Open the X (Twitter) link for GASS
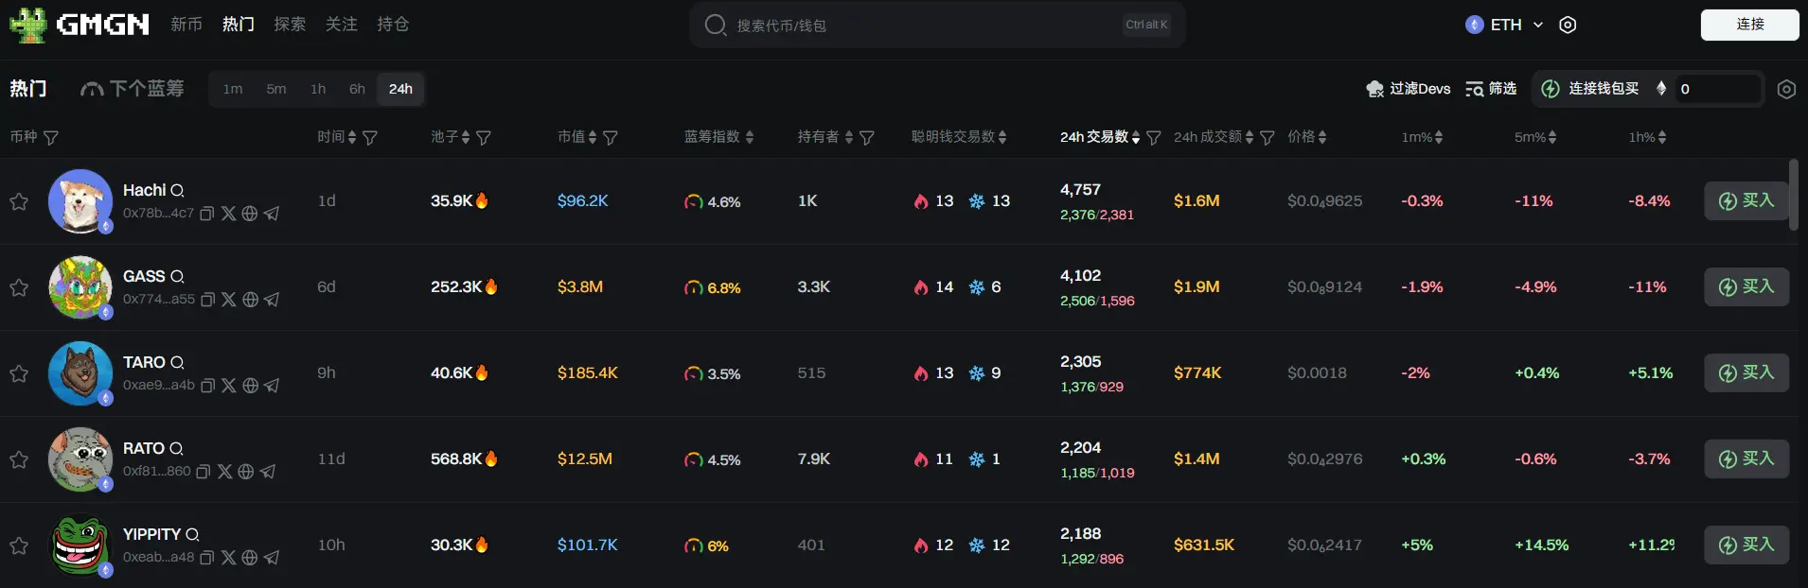Screen dimensions: 1808x588 [x=229, y=300]
